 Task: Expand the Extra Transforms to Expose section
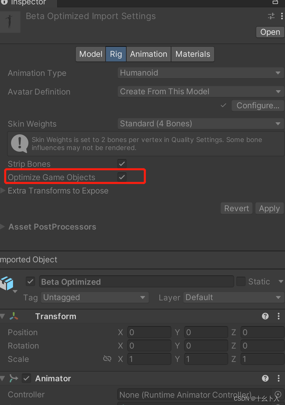[x=3, y=191]
